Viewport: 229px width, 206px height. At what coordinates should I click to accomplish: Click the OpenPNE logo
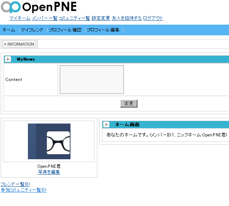point(39,7)
